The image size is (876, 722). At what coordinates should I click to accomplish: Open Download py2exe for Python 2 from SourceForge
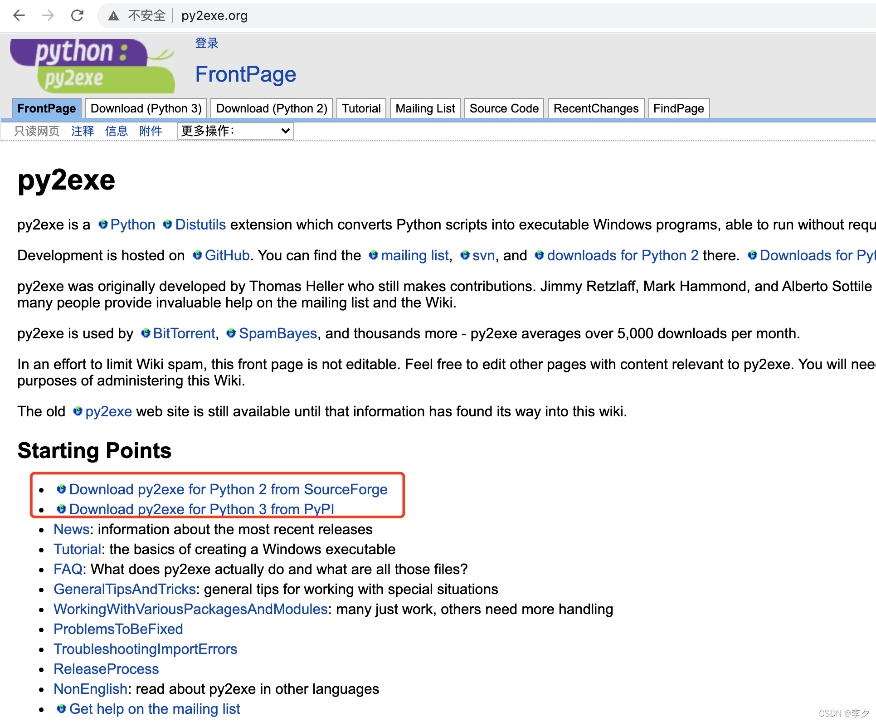[x=228, y=489]
